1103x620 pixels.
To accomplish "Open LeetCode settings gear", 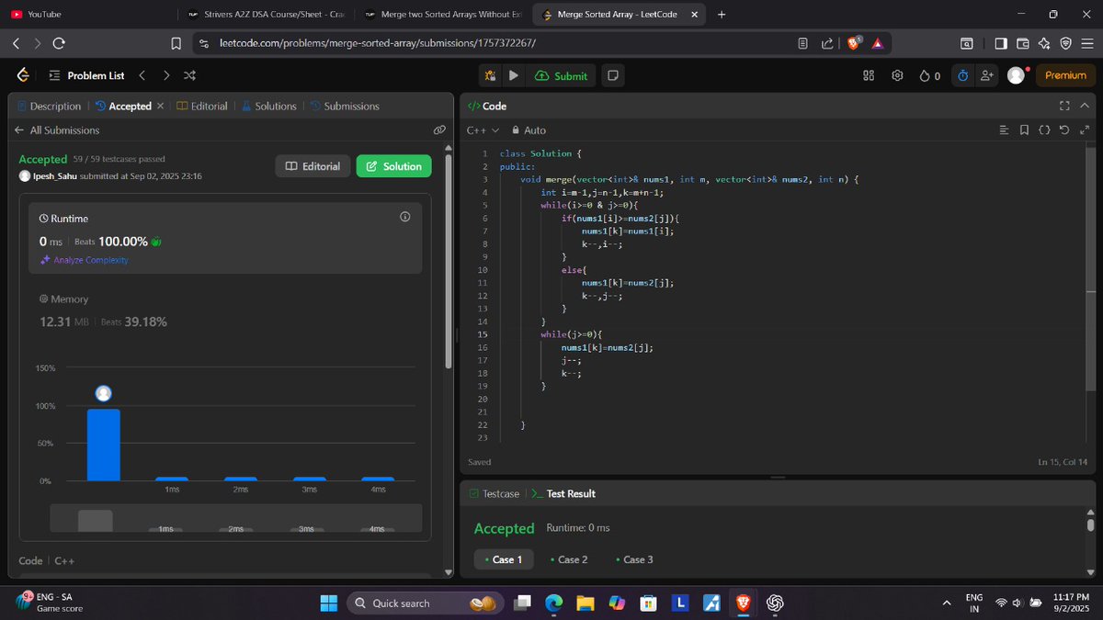I will (898, 75).
